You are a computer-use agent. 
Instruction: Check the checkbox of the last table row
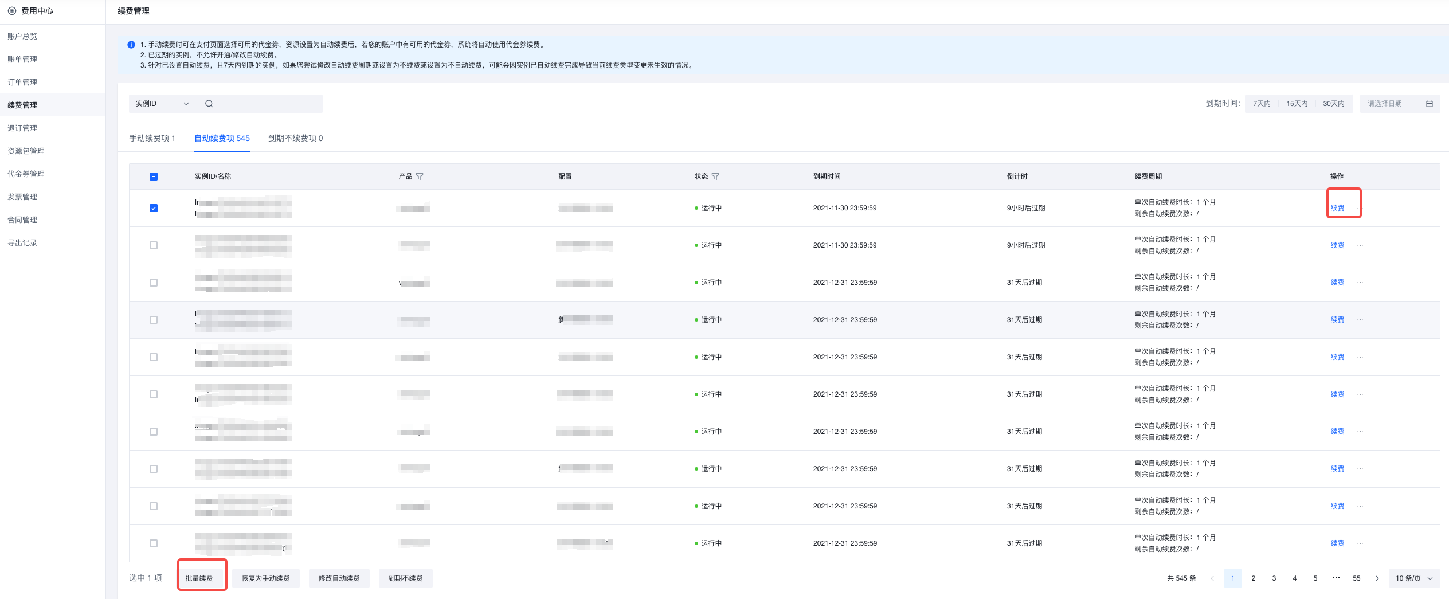(154, 543)
